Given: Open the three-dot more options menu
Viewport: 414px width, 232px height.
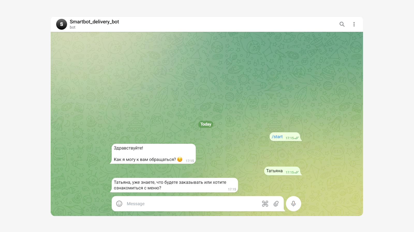Looking at the screenshot, I should (x=354, y=24).
